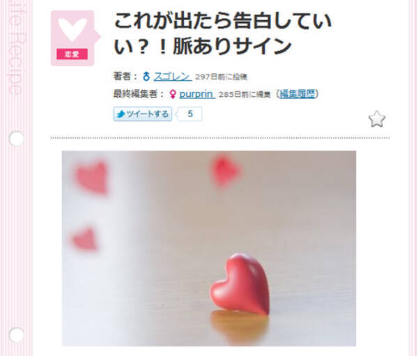Open last editor purprin profile link
This screenshot has width=418, height=356.
pyautogui.click(x=197, y=94)
